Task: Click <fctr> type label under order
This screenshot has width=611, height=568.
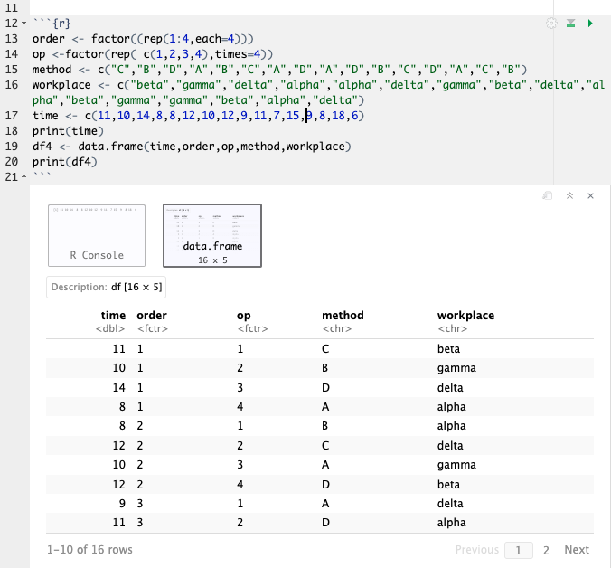Action: (x=153, y=328)
